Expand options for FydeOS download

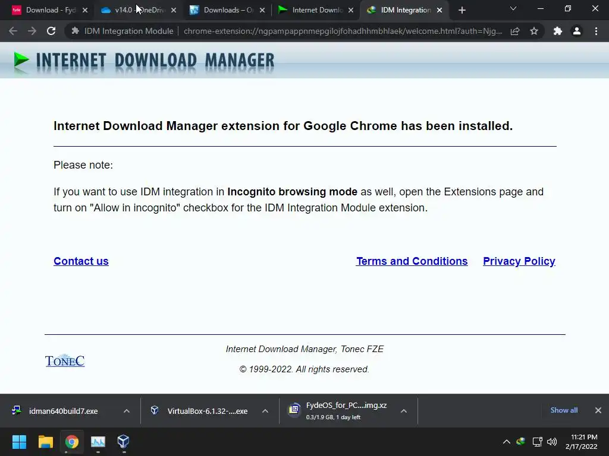click(404, 411)
